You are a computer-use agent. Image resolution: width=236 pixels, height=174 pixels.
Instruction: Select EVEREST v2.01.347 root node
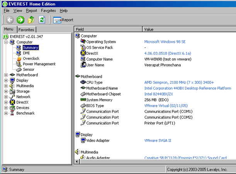26,37
